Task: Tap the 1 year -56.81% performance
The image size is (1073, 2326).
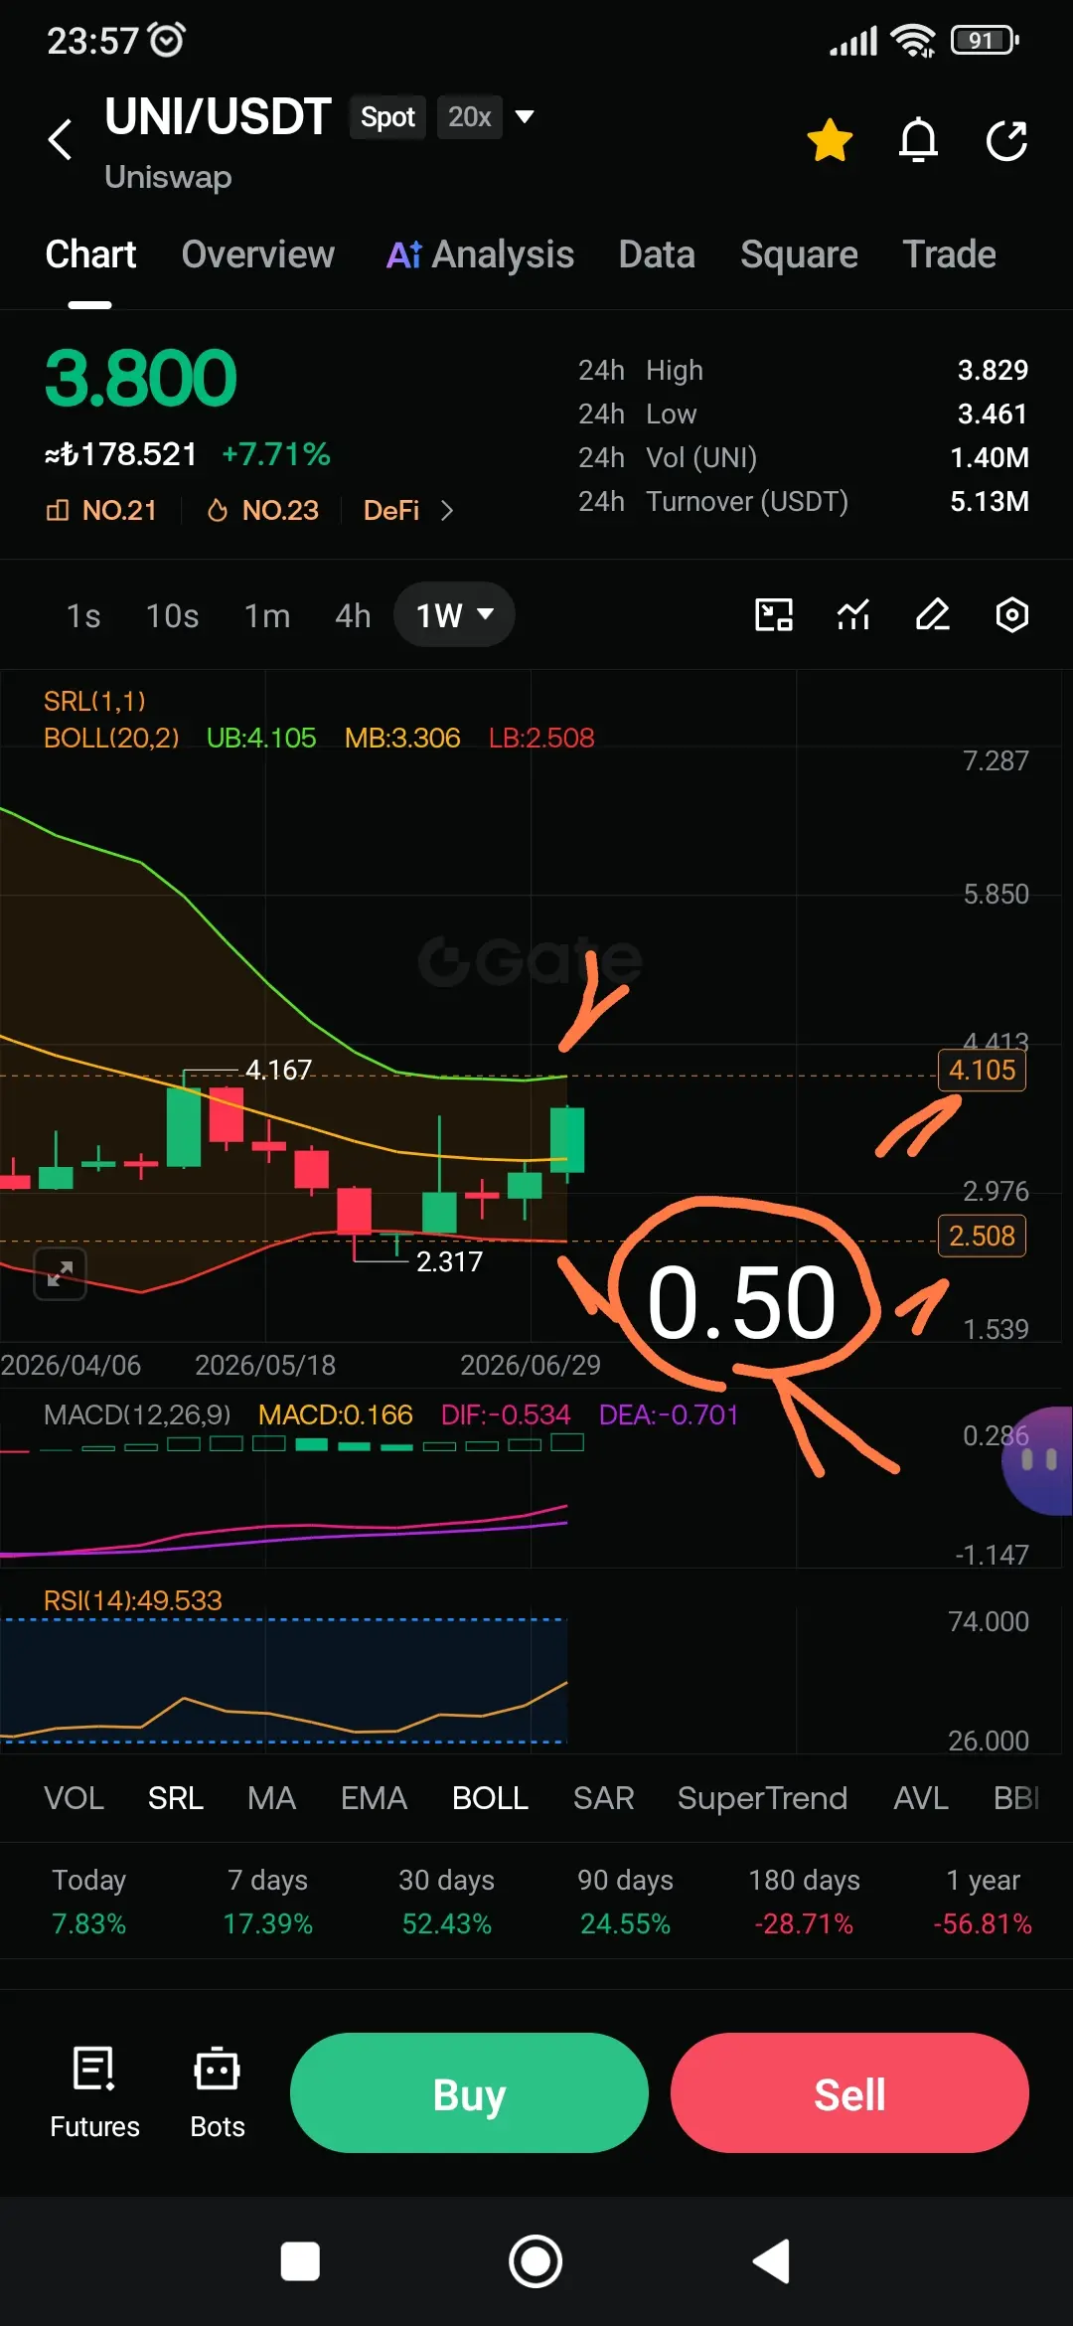Action: click(983, 1902)
